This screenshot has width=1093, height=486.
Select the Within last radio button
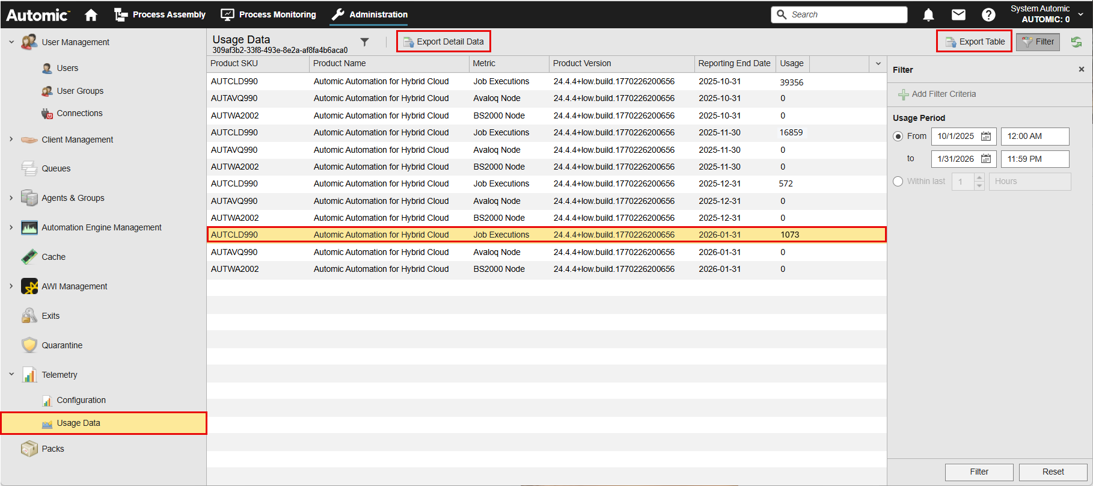click(x=898, y=182)
